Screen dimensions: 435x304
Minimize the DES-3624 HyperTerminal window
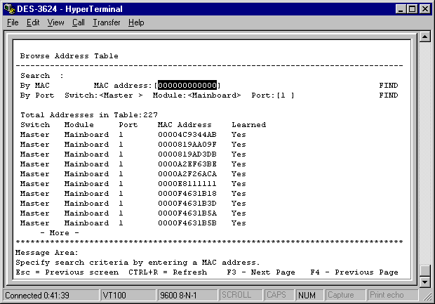401,8
